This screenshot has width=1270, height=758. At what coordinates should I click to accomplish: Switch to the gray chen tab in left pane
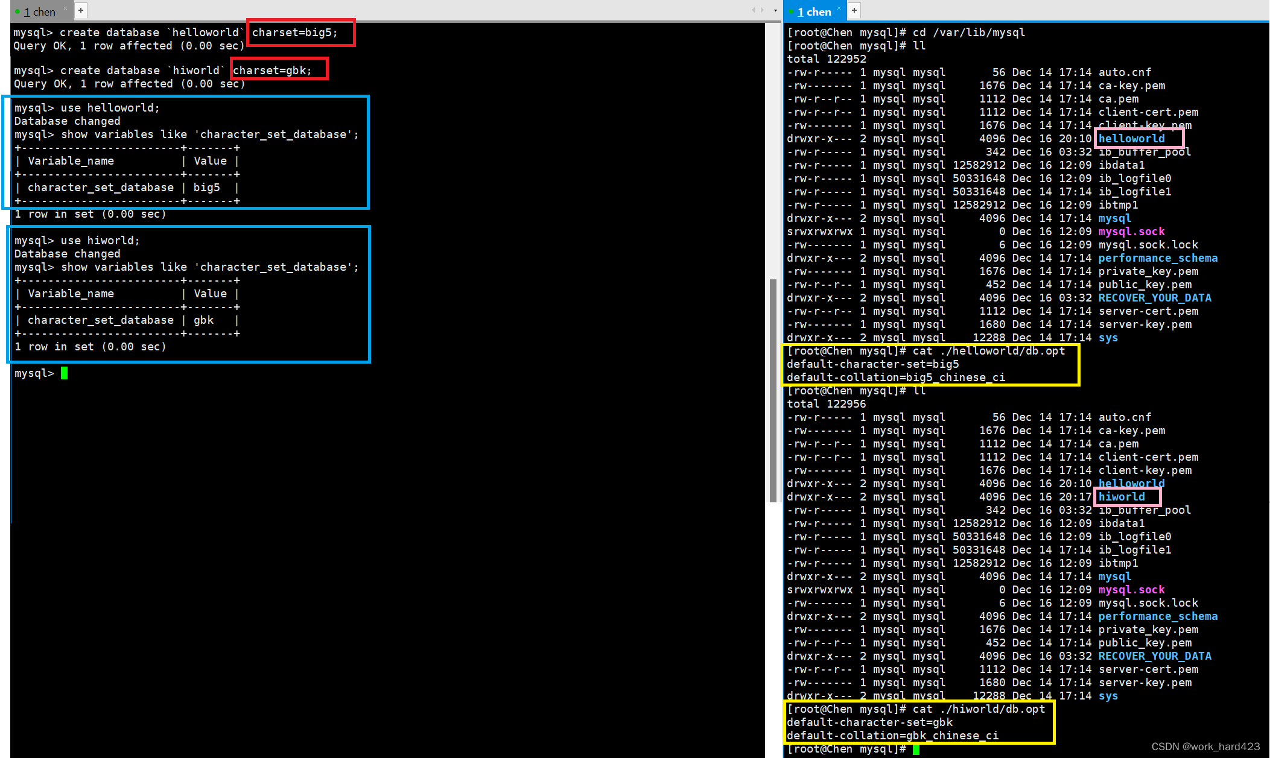(40, 11)
